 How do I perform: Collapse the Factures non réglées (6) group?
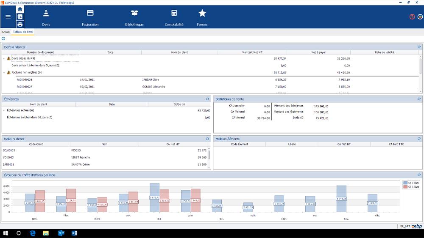(x=4, y=73)
